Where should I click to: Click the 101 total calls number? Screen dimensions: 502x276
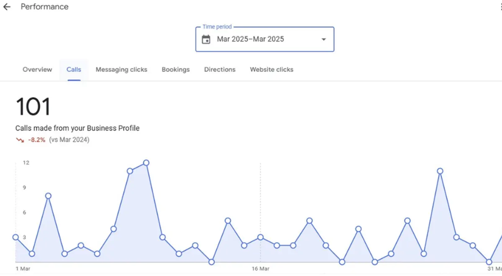pyautogui.click(x=33, y=107)
